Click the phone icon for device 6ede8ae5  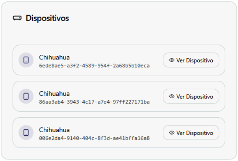pos(26,60)
